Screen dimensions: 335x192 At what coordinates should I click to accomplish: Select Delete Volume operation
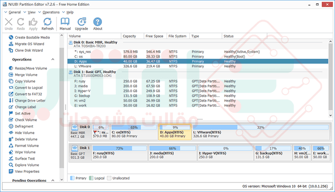click(23, 139)
